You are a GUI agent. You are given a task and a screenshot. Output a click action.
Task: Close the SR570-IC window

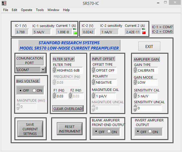175,2
